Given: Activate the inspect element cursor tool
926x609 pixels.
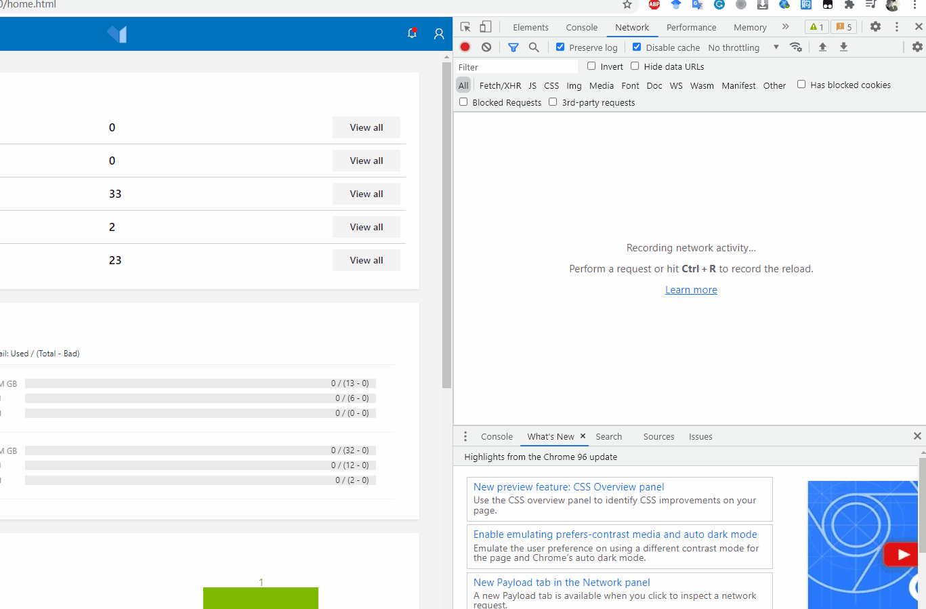Looking at the screenshot, I should (465, 26).
